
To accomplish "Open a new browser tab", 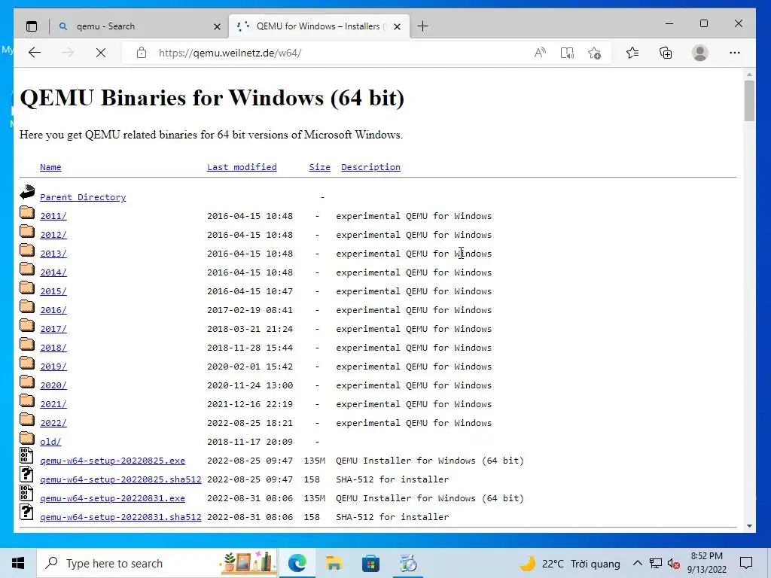I will click(422, 26).
